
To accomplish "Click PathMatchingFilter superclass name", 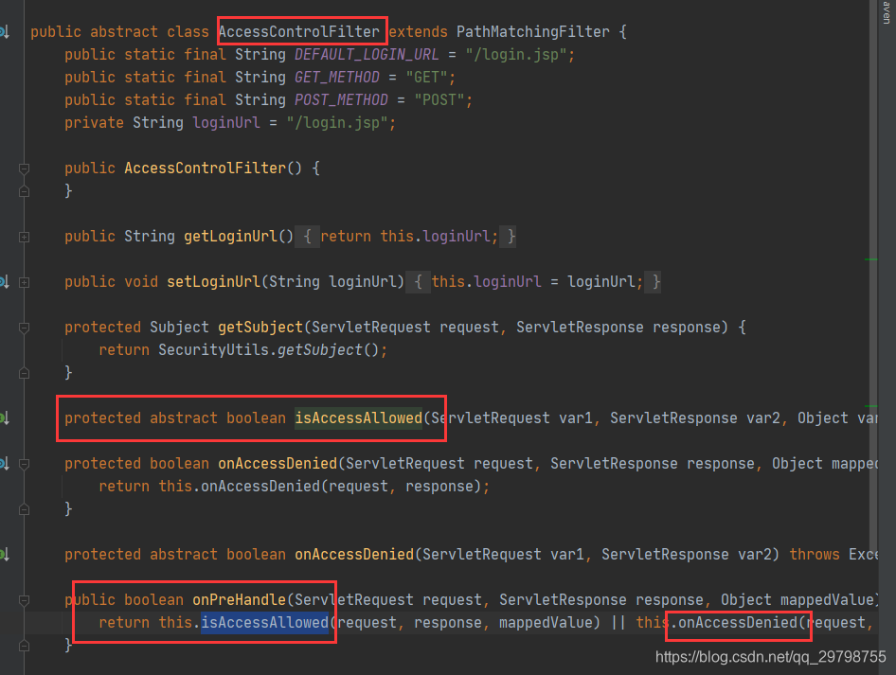I will coord(532,32).
